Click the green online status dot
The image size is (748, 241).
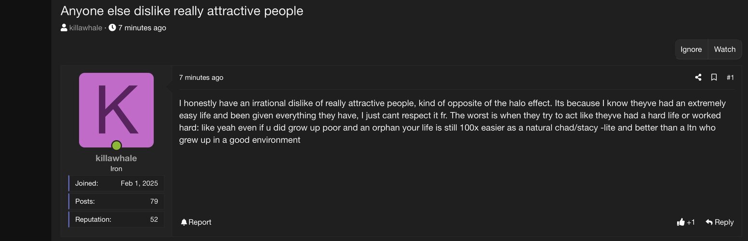coord(116,146)
